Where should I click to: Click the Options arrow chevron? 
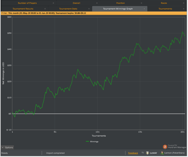click(3, 148)
